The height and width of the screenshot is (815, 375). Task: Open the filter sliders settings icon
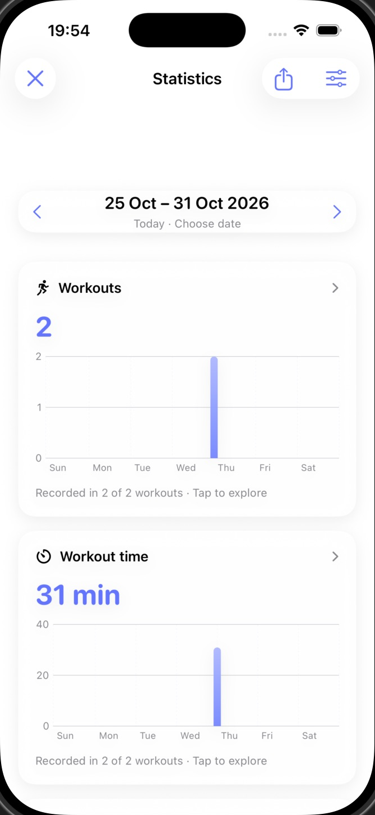pos(336,79)
